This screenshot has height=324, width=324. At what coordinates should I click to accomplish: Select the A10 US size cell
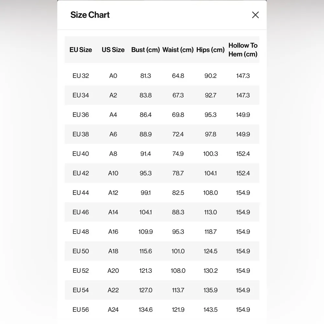pyautogui.click(x=113, y=173)
